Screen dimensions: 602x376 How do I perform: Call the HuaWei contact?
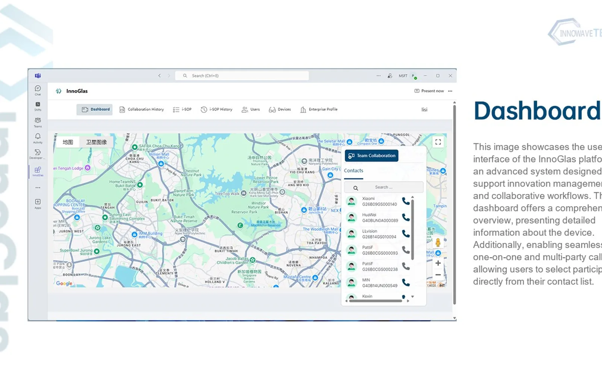[x=406, y=217]
